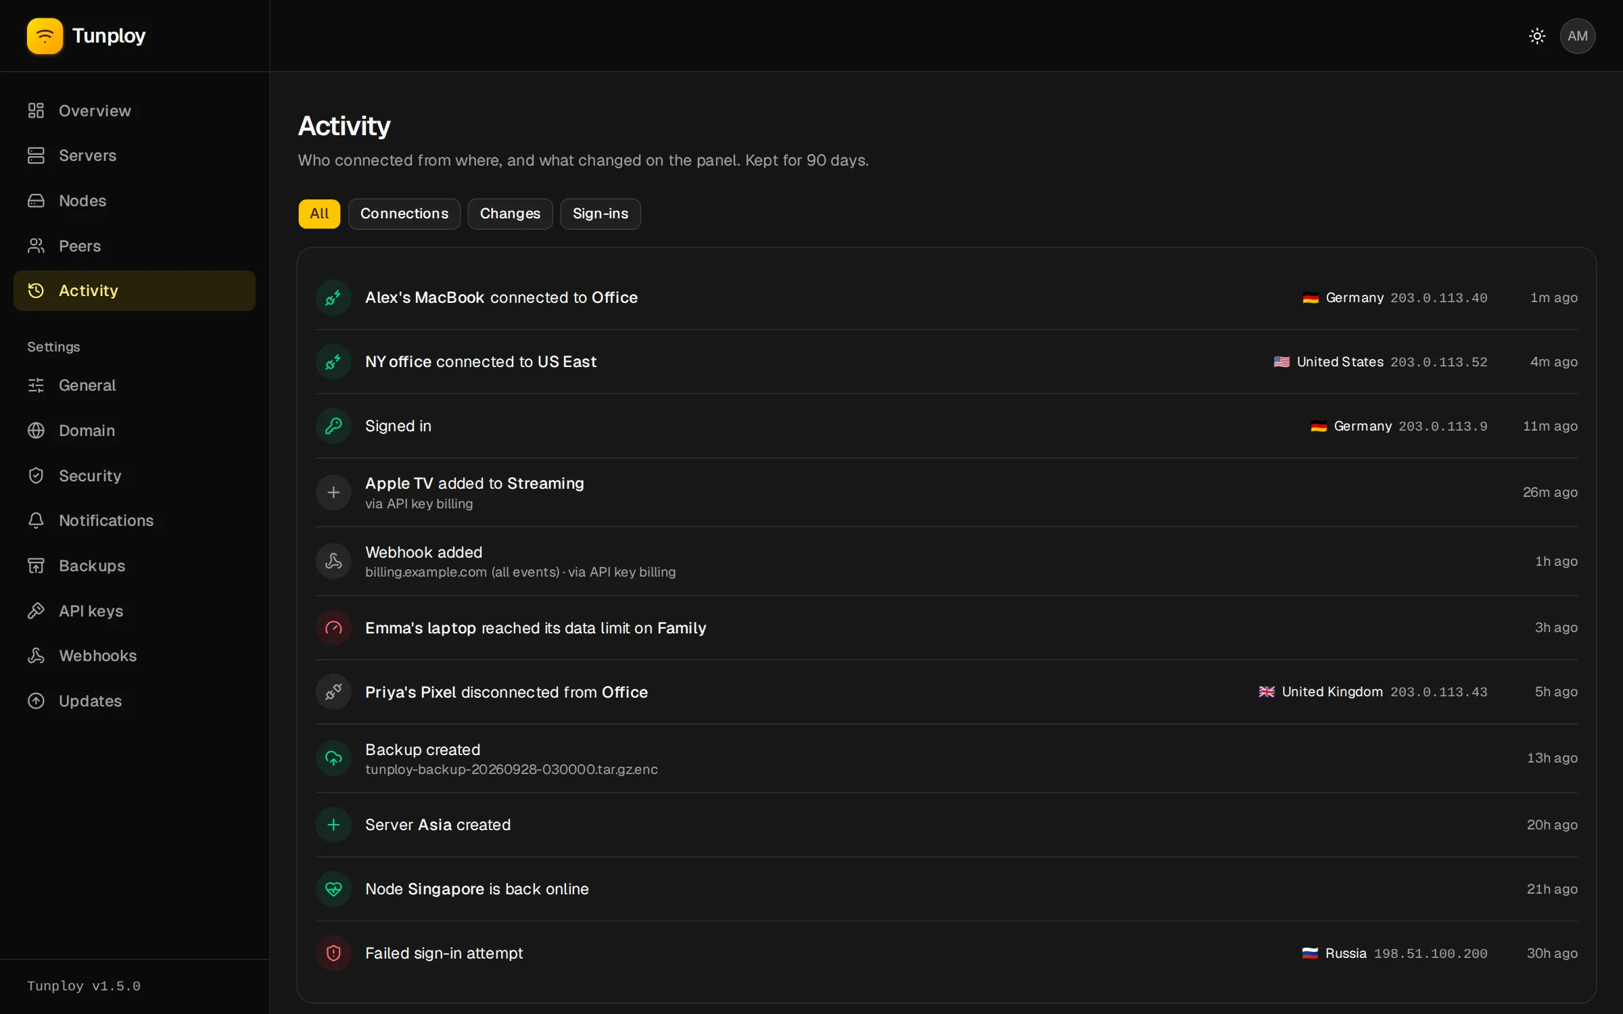Open the Backups page
The image size is (1623, 1014).
pyautogui.click(x=135, y=566)
